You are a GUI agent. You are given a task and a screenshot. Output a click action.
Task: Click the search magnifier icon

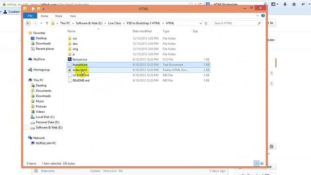point(259,23)
